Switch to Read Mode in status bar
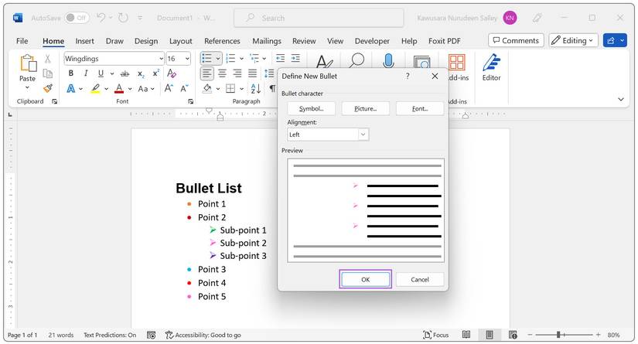 (466, 335)
